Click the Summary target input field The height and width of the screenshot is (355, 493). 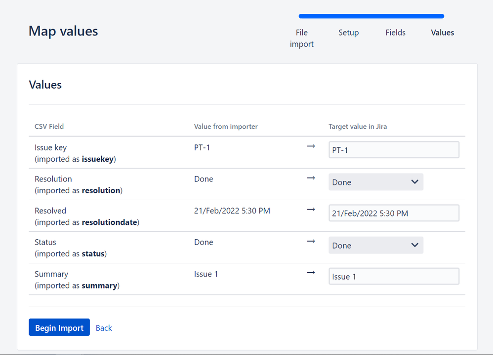394,277
